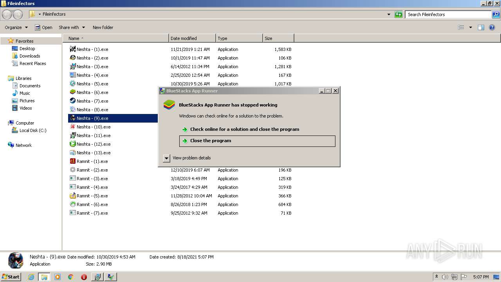
Task: Open Chrome from the taskbar
Action: (x=70, y=277)
